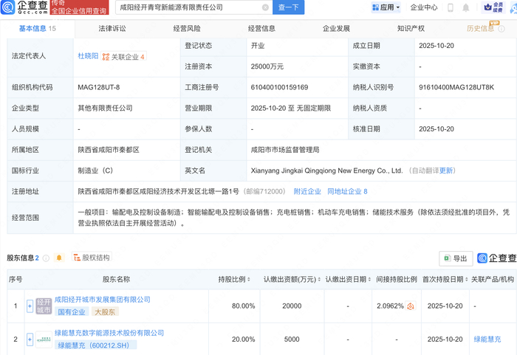Expand row 2 绿能慧充 plus button
Viewport: 517px width, 355px height.
pyautogui.click(x=30, y=340)
